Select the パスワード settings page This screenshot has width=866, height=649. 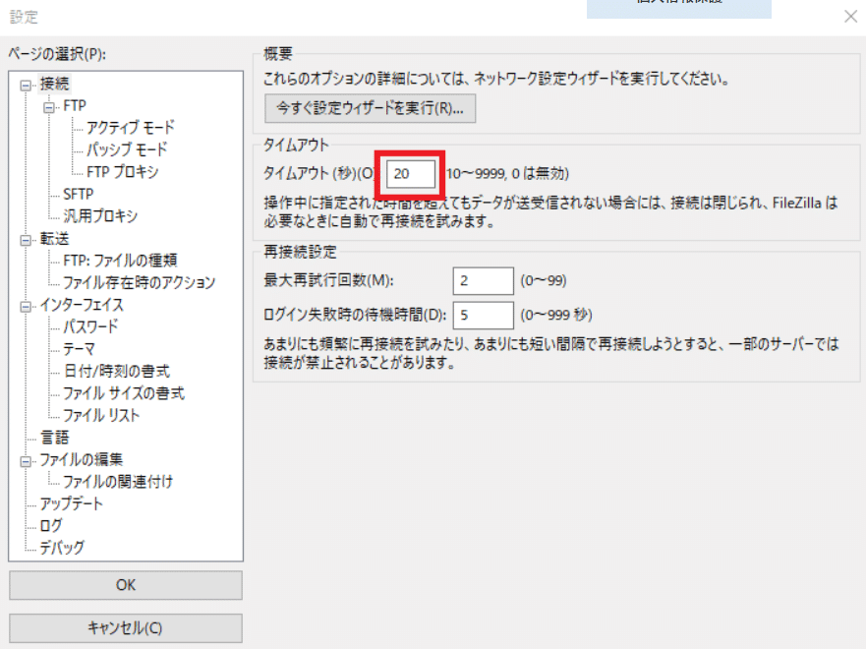click(x=90, y=326)
